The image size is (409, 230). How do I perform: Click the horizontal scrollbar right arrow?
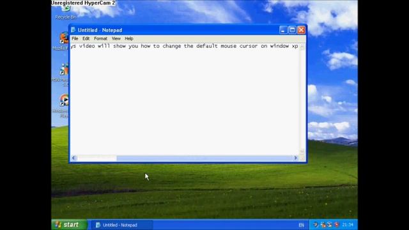coord(295,158)
